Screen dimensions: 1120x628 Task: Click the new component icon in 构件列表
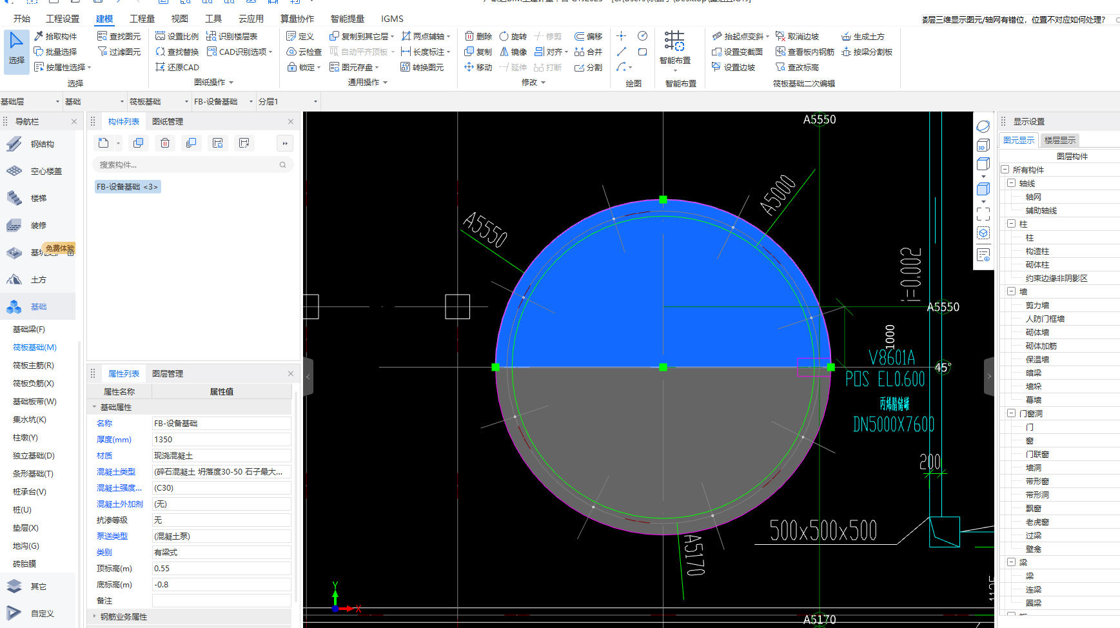click(x=103, y=143)
